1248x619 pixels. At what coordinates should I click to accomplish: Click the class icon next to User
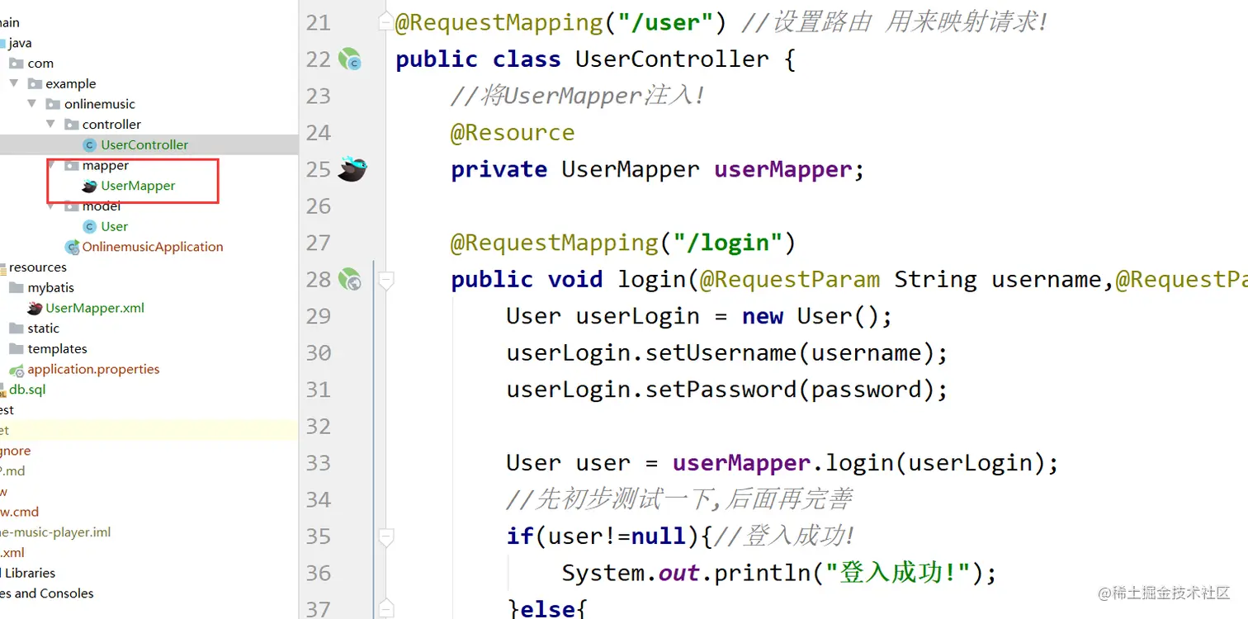(x=90, y=227)
